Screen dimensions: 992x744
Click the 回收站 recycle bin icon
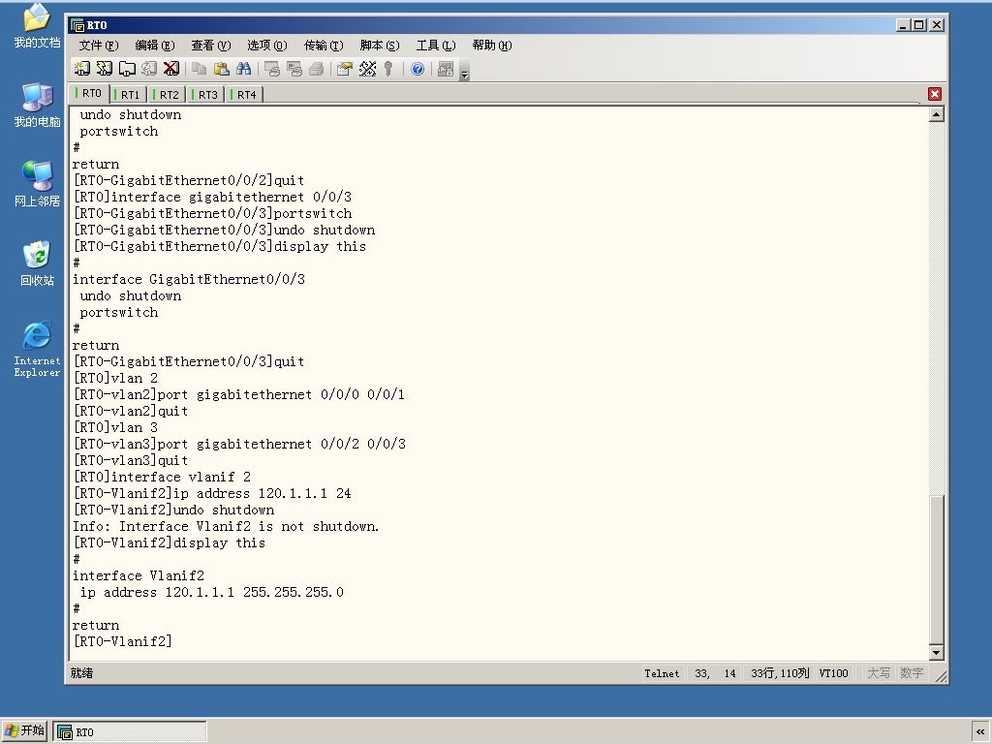(37, 263)
